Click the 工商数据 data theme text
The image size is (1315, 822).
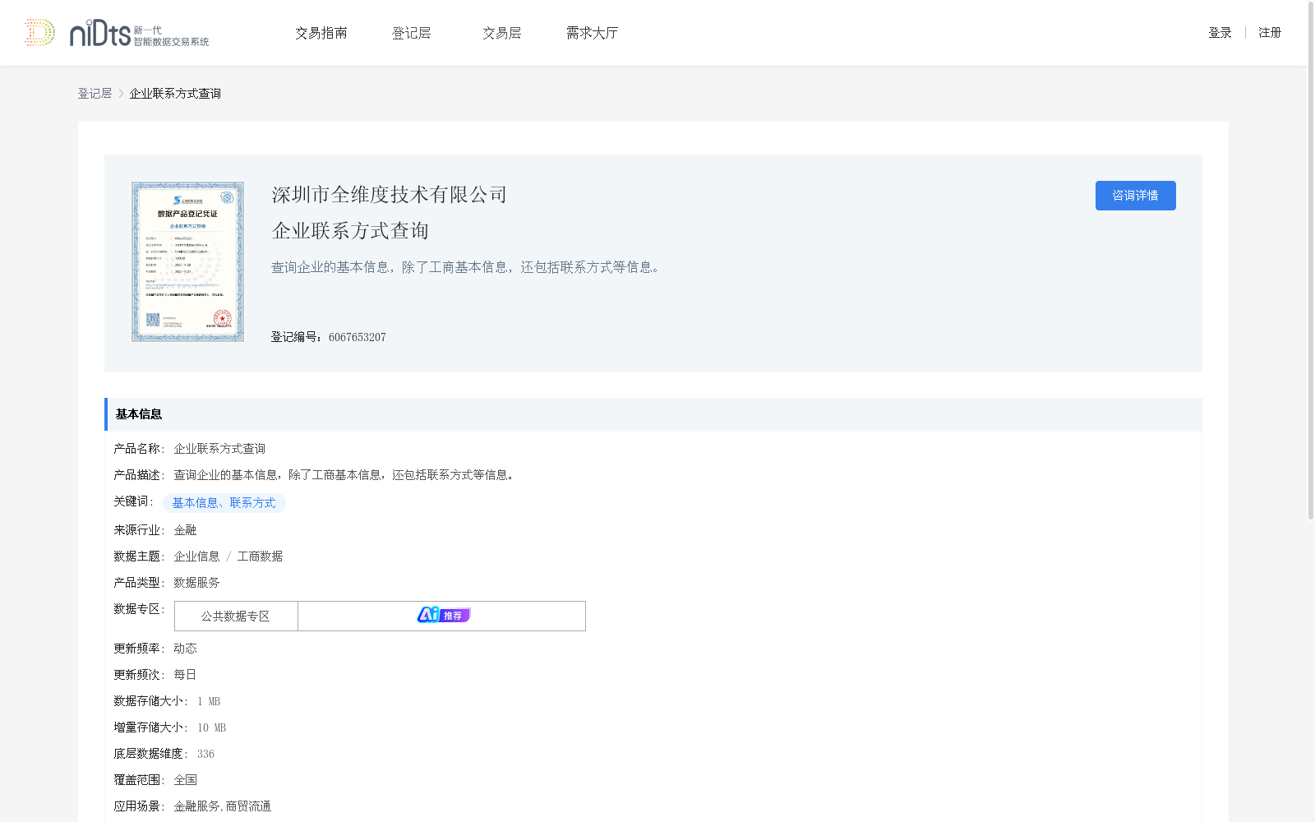(260, 556)
